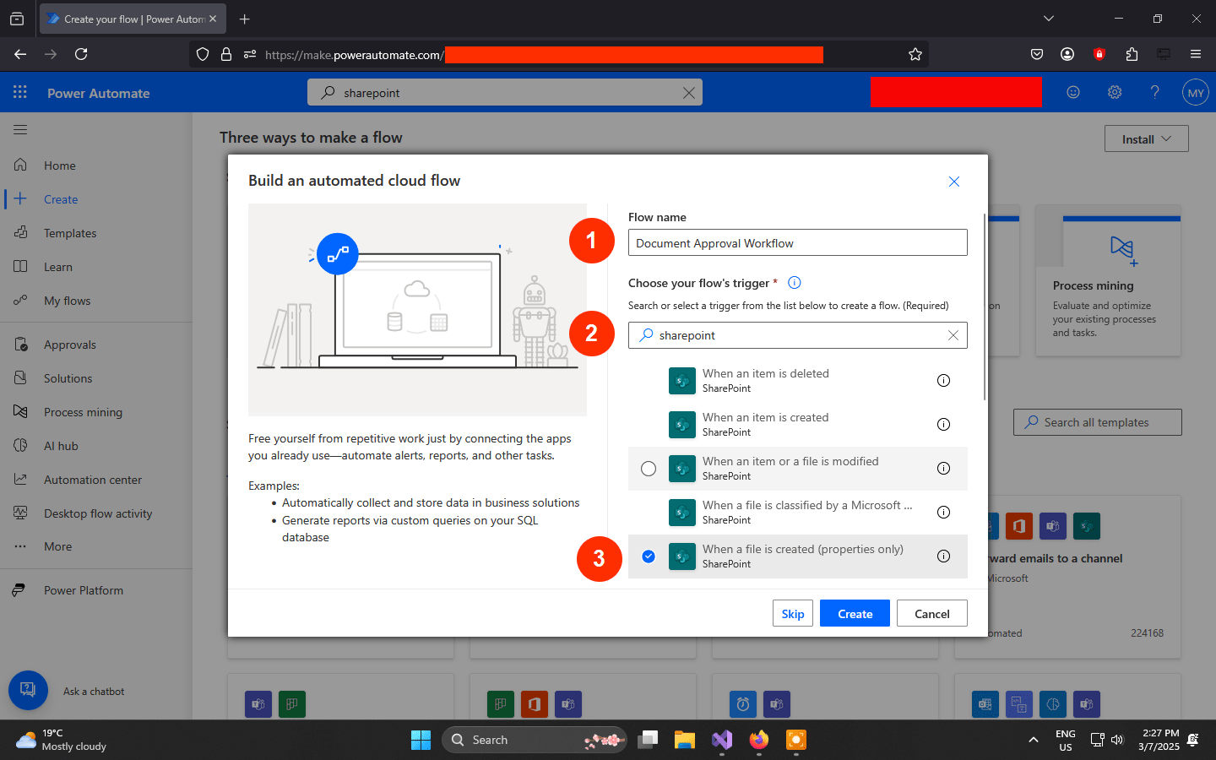Open Visual Studio from the taskbar

pos(721,740)
